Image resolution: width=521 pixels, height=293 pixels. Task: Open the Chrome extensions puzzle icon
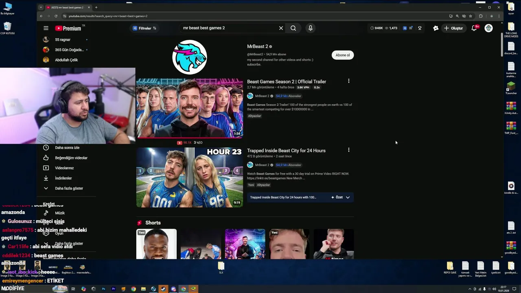pos(481,16)
